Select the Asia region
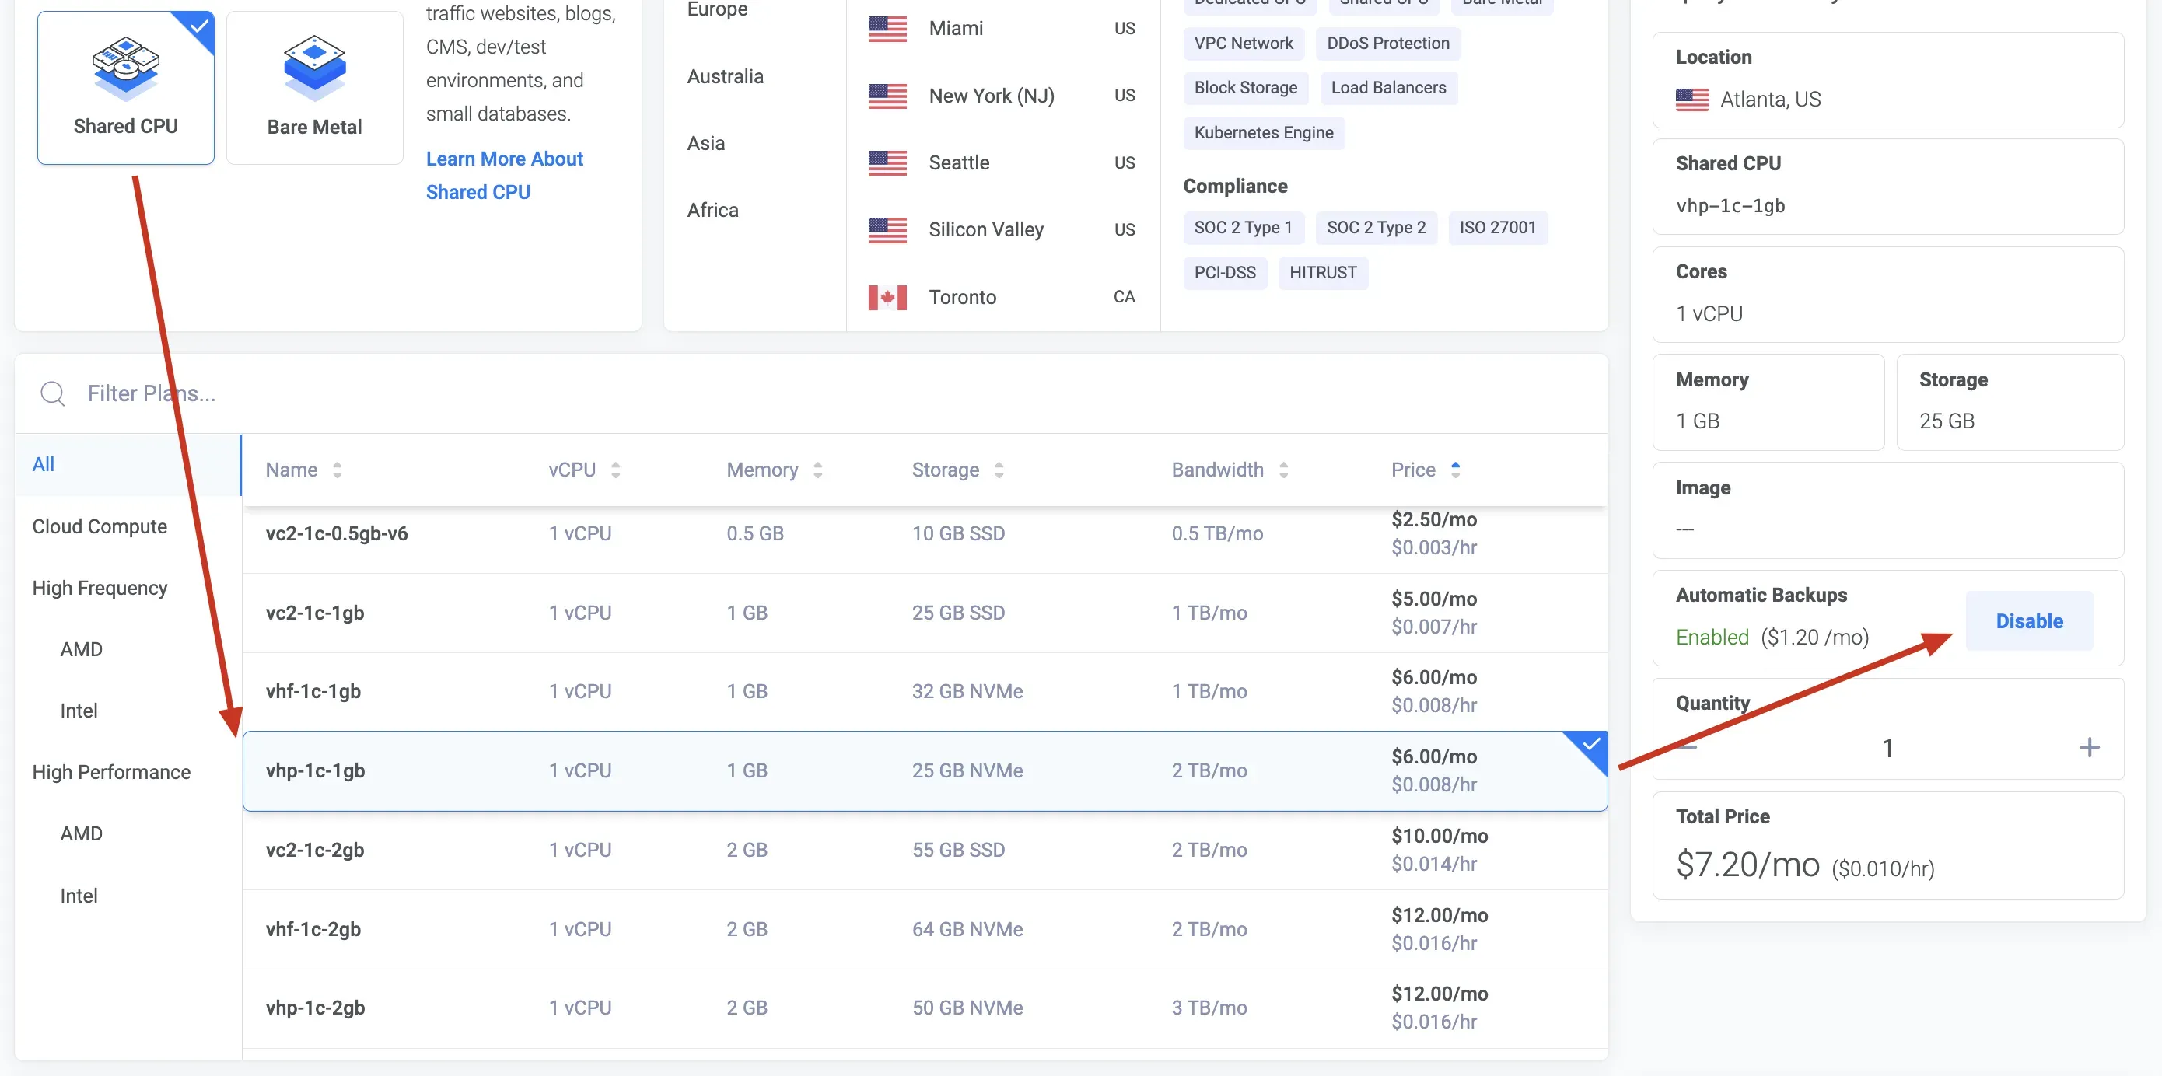The width and height of the screenshot is (2162, 1076). pos(706,144)
